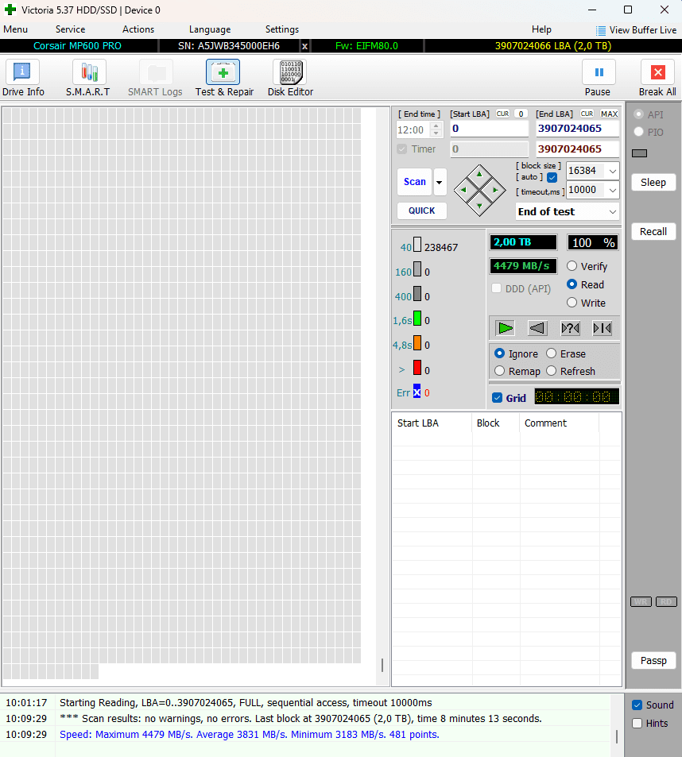This screenshot has width=682, height=757.
Task: Select the Erase radio option
Action: (x=551, y=353)
